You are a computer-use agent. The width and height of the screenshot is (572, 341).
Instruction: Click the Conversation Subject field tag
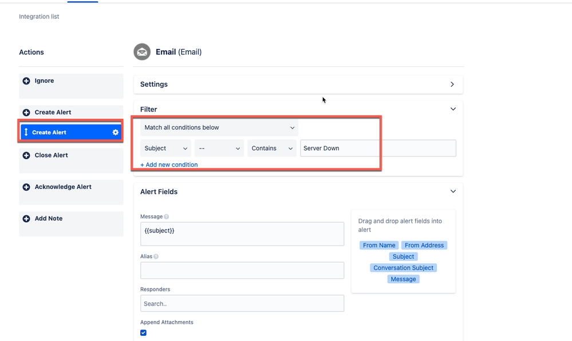[404, 268]
